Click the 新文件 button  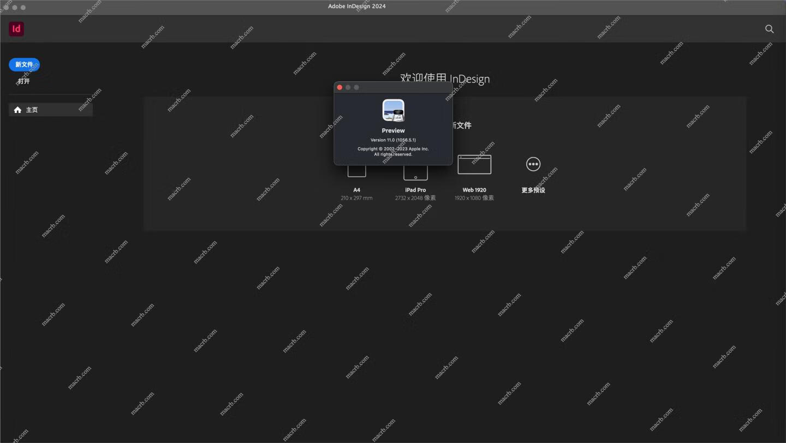coord(24,64)
